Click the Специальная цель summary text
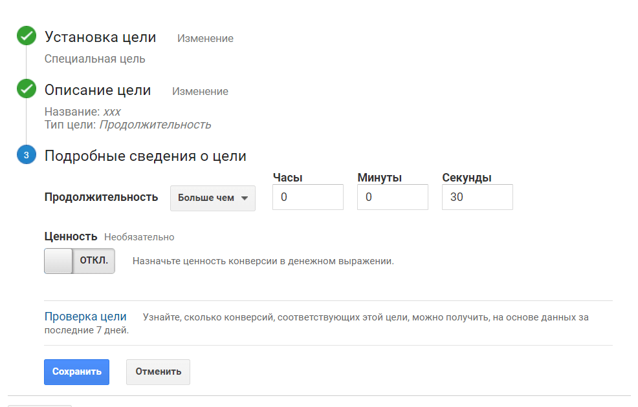638x407 pixels. coord(95,59)
